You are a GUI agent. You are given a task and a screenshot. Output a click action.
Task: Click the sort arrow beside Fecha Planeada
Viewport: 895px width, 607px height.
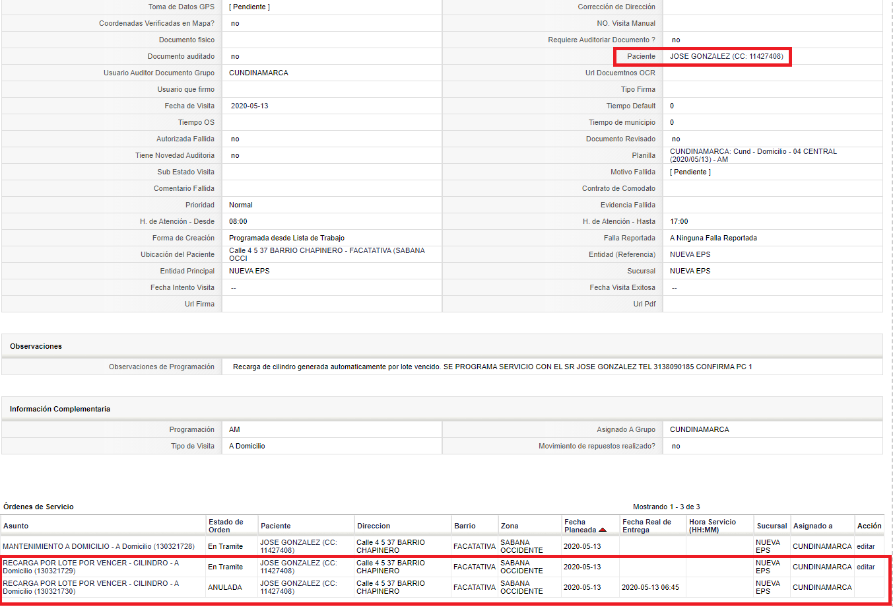pos(603,530)
